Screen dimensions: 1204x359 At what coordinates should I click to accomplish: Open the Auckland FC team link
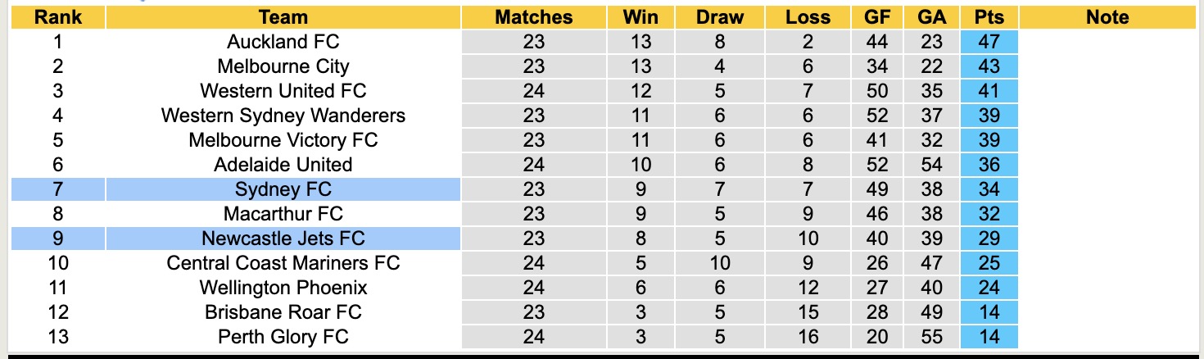click(x=283, y=42)
